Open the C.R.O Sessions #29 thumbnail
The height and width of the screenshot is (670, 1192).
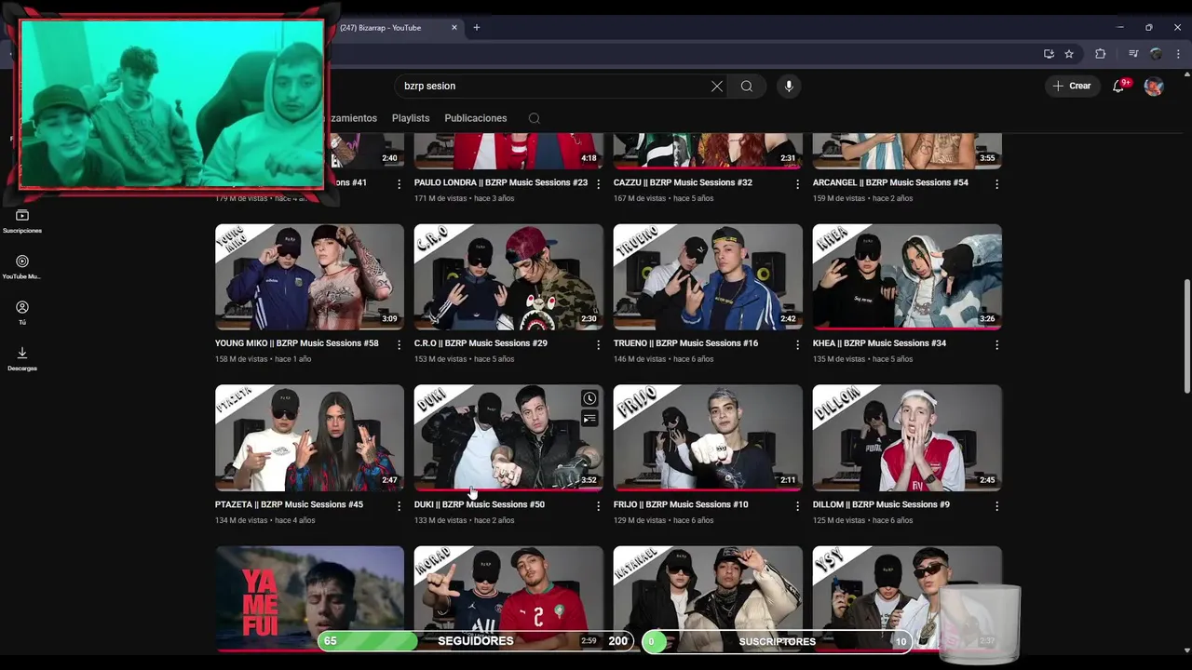508,276
